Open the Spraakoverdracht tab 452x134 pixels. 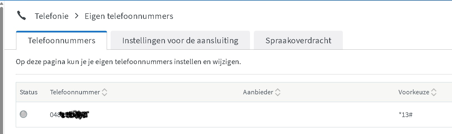[x=298, y=41]
